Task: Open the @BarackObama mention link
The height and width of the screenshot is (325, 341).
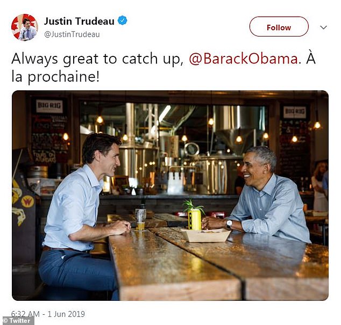Action: [x=243, y=59]
